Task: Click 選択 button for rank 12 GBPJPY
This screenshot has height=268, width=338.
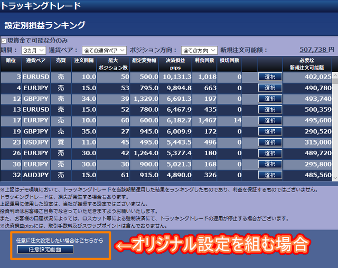Action: [270, 99]
